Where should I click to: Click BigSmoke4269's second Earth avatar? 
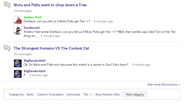(x=17, y=74)
